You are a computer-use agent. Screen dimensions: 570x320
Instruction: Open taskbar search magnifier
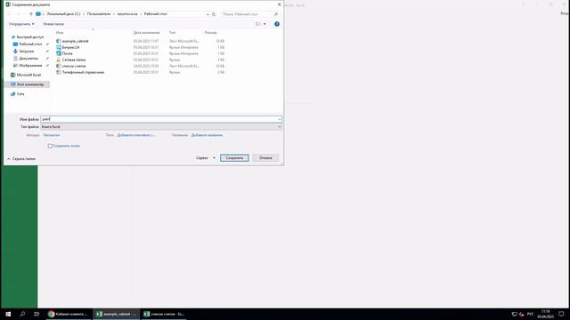coord(22,314)
